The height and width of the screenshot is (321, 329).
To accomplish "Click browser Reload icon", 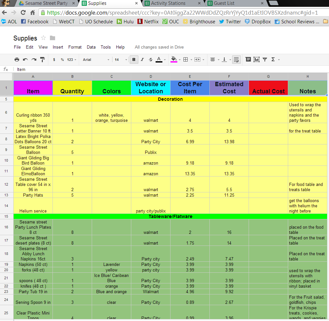I will (x=23, y=13).
